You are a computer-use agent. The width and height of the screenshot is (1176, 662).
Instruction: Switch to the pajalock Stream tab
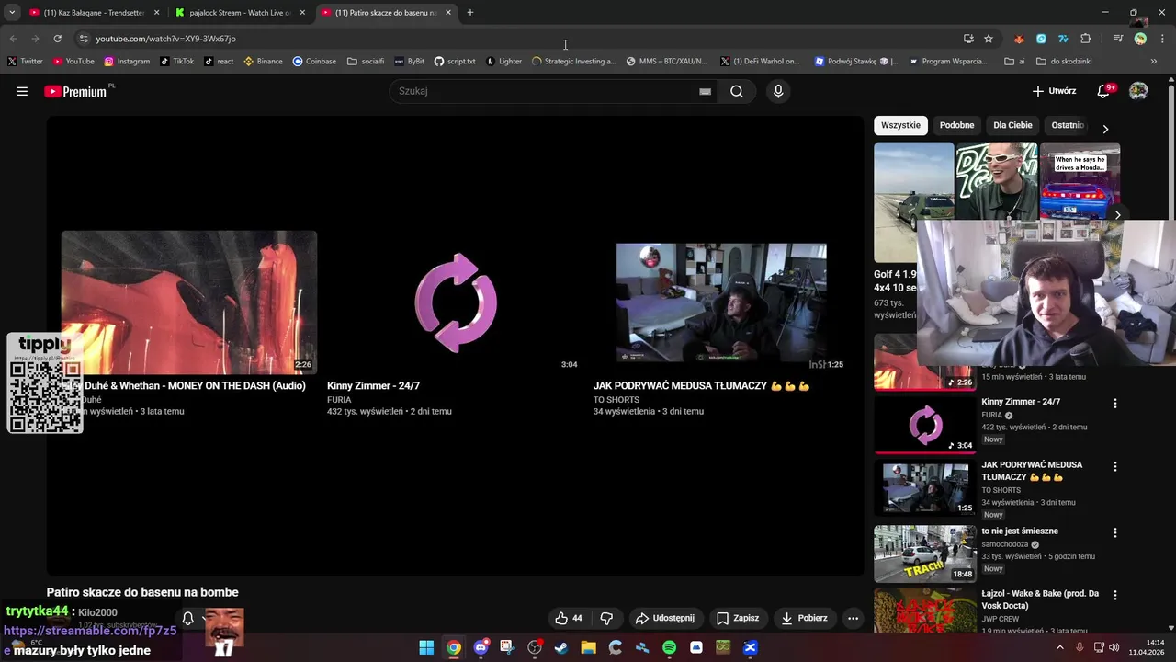241,12
